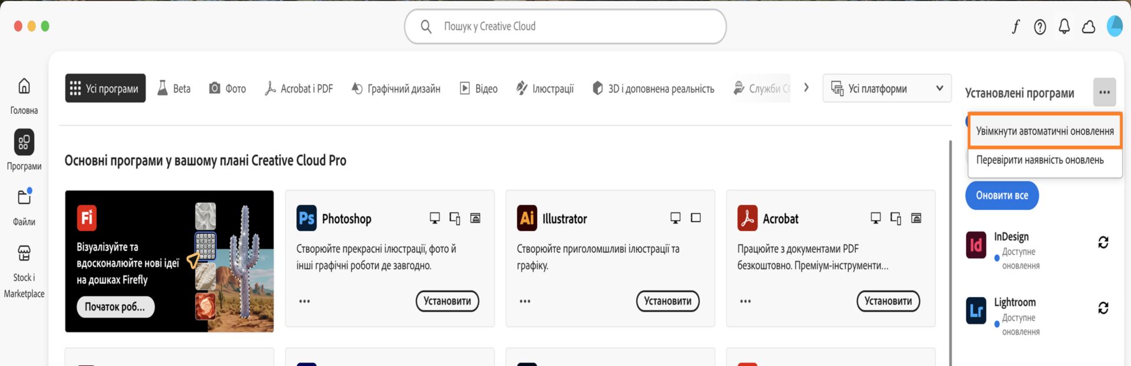Click Photoshop desktop platform icon
Screen dimensions: 1131x366
[x=435, y=218]
